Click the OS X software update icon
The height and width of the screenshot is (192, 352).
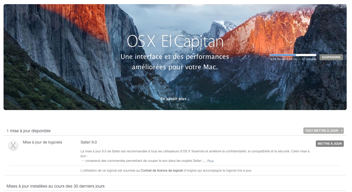[x=13, y=145]
